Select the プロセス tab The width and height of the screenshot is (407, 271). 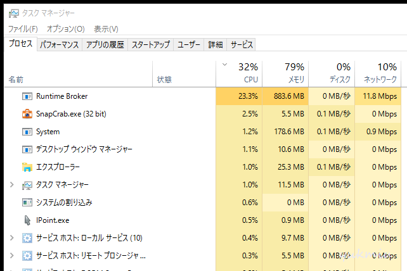[x=21, y=44]
